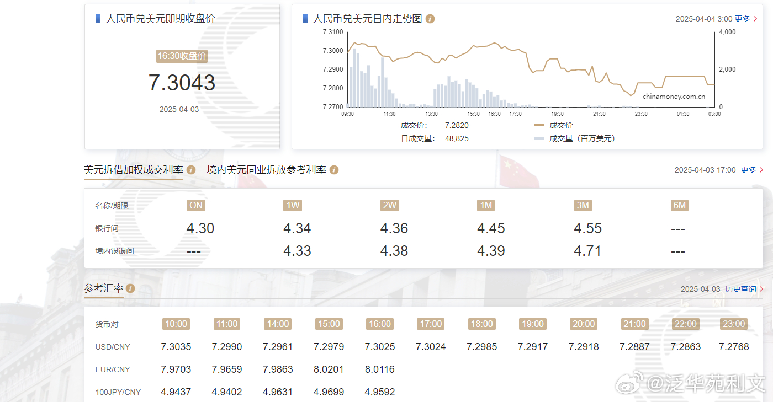This screenshot has width=773, height=402.
Task: Click the USD/CNY currency pair row label
Action: click(x=113, y=347)
